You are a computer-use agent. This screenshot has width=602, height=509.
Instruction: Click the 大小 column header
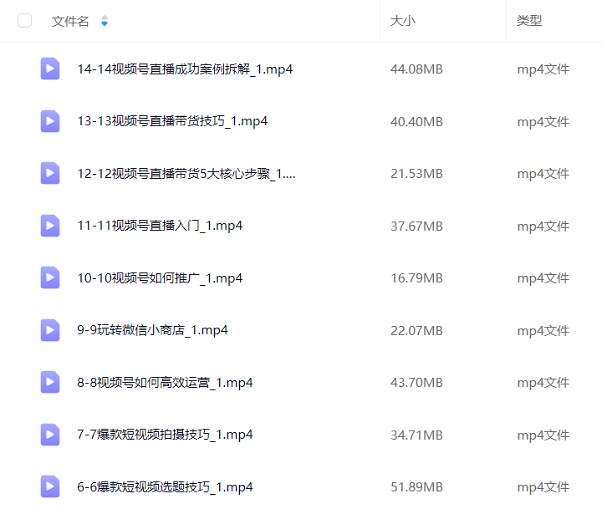point(403,21)
